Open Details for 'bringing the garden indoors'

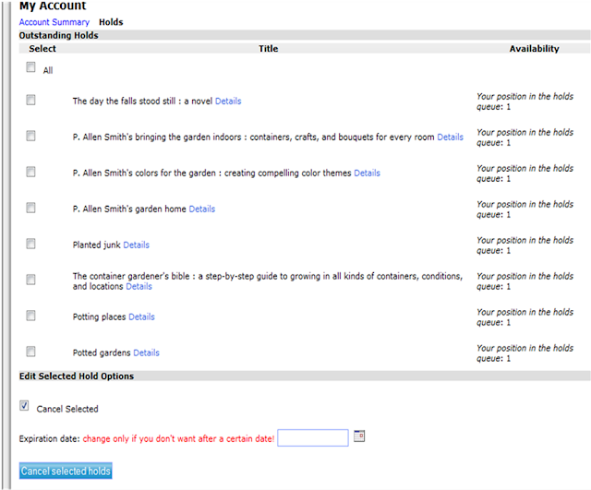click(450, 137)
